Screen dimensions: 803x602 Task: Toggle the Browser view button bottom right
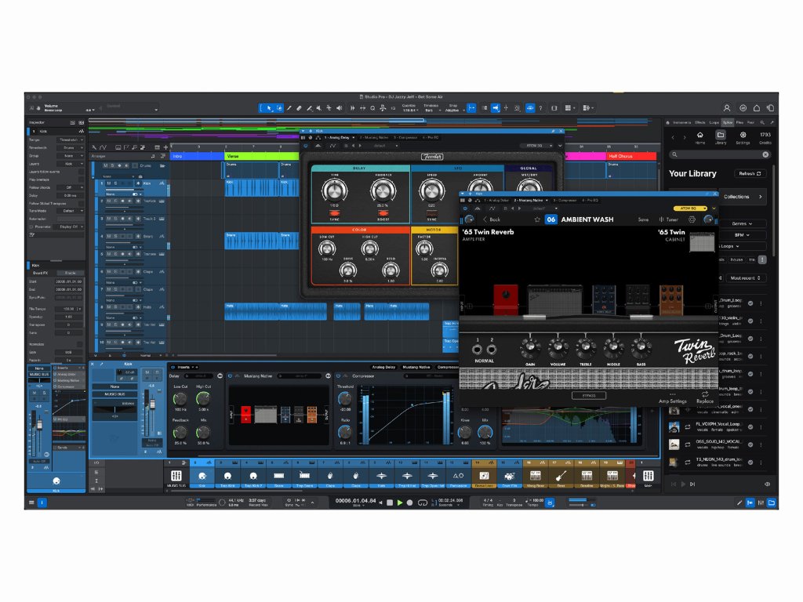tap(772, 502)
